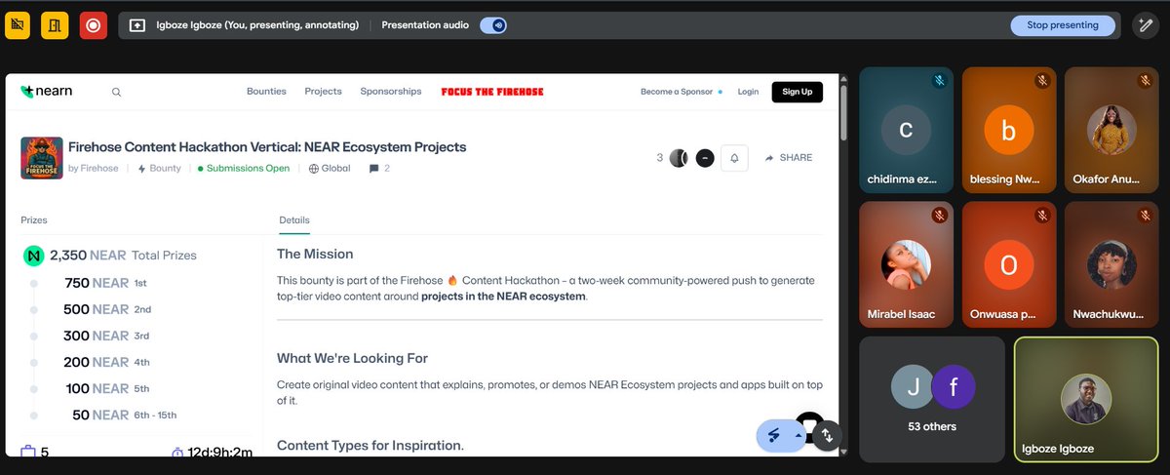The height and width of the screenshot is (475, 1170).
Task: Click Become a Sponsor link
Action: click(677, 92)
